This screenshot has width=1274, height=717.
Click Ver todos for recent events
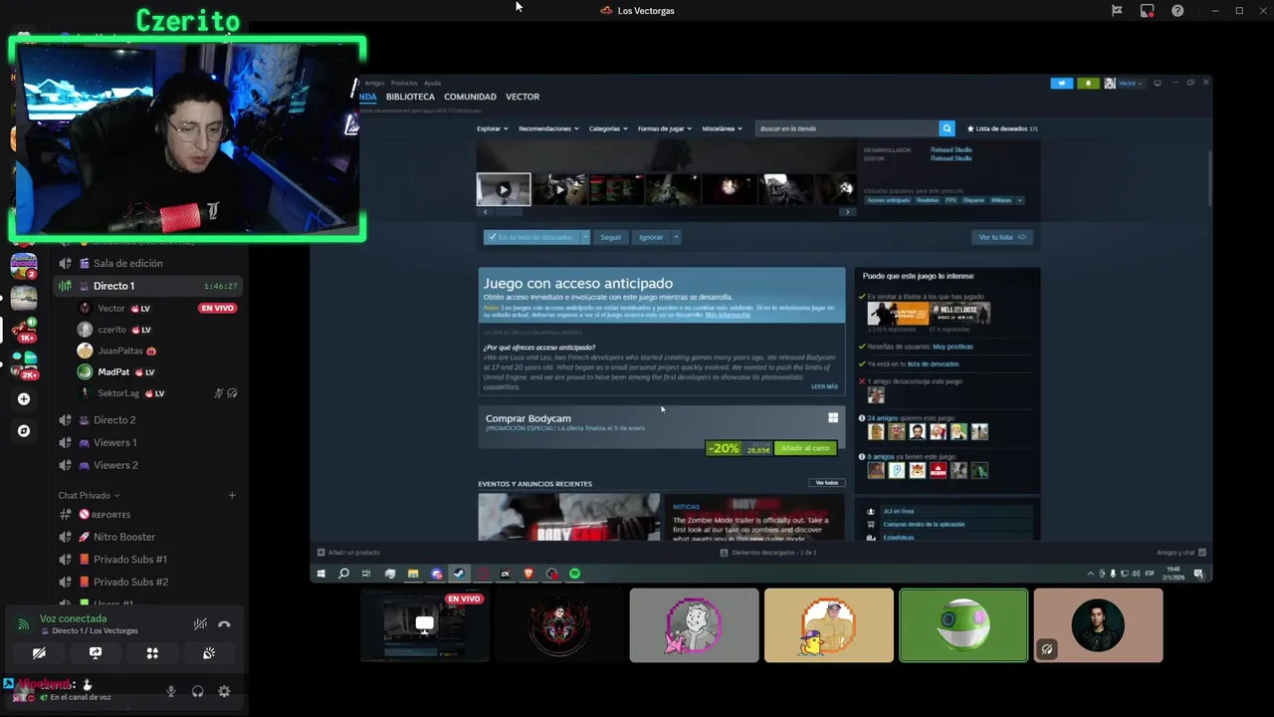click(x=827, y=483)
